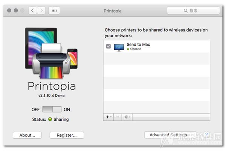Select the Send to Mac row text
226x151 pixels.
pos(138,45)
